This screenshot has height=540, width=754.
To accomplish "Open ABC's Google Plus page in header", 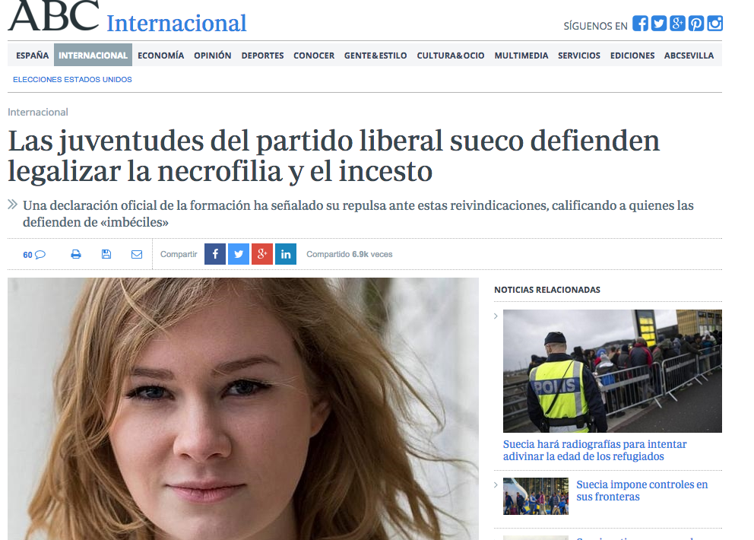I will pos(678,24).
